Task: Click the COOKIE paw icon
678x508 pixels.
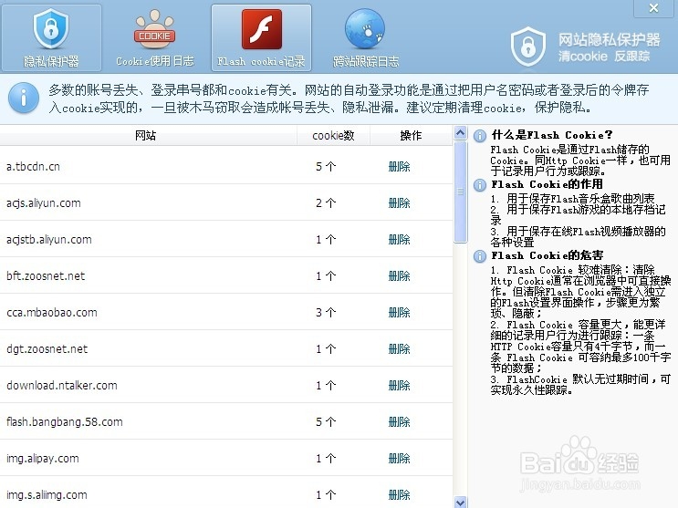Action: pyautogui.click(x=154, y=28)
